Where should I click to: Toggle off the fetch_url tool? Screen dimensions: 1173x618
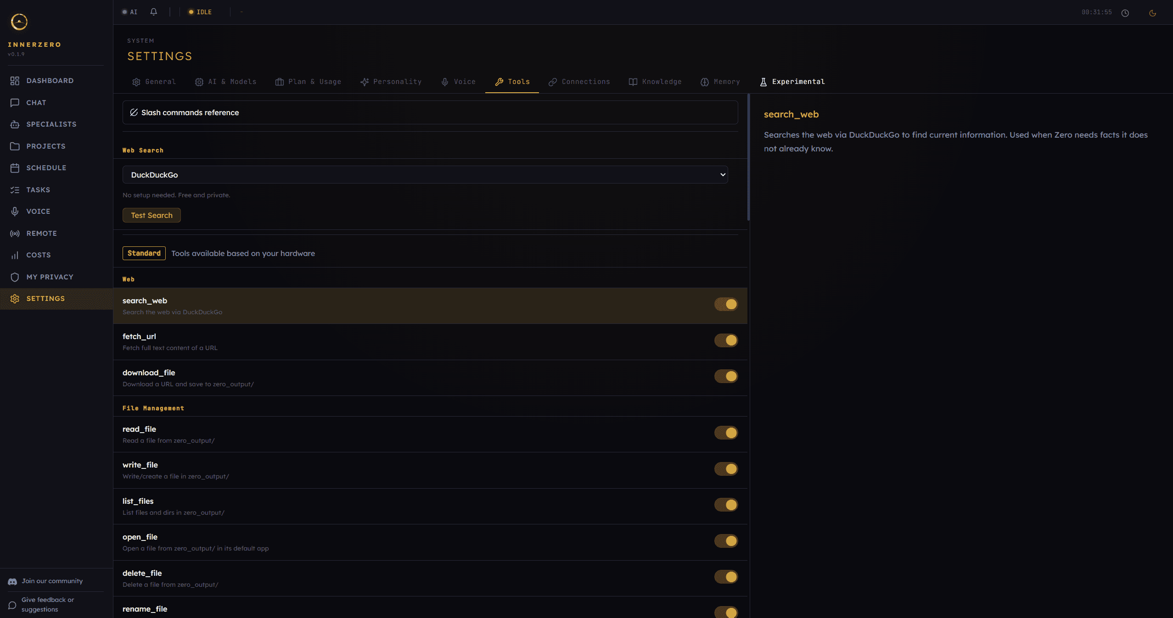coord(726,340)
